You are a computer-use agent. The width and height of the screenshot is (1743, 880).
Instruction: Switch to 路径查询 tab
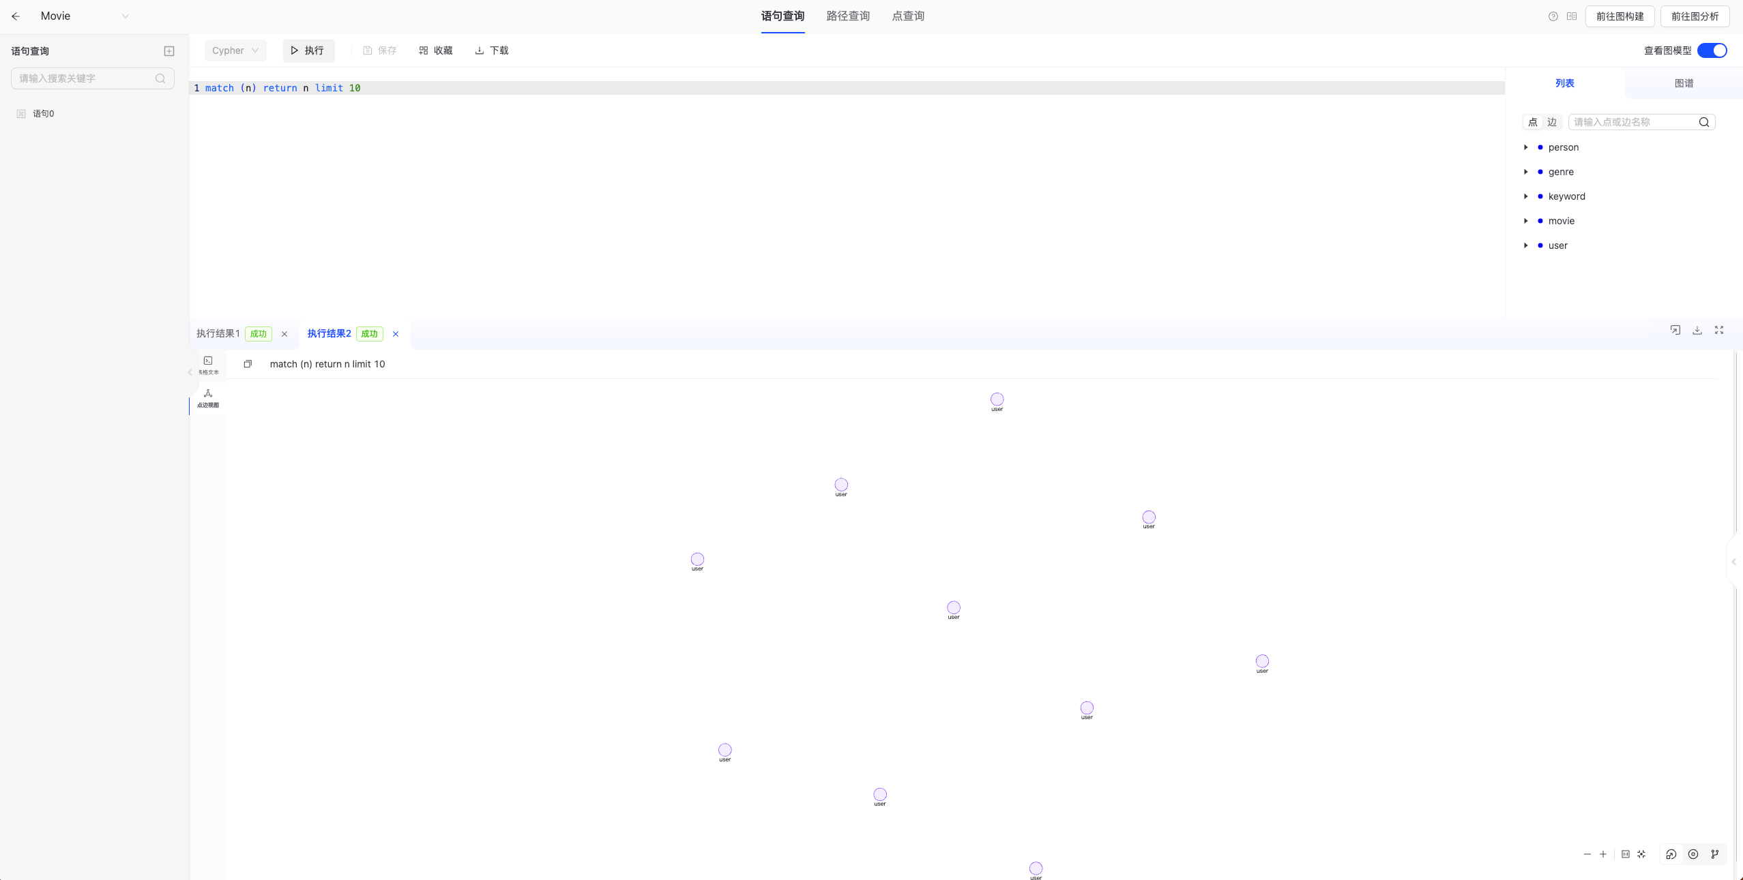848,16
